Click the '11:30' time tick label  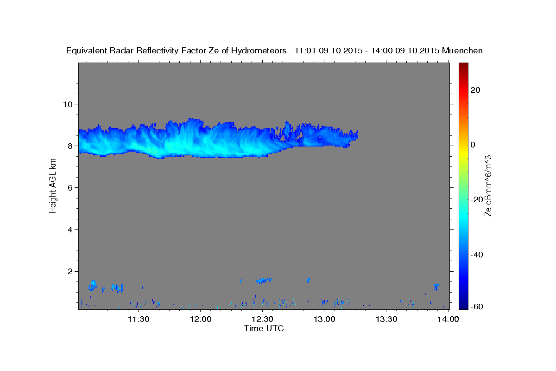(x=139, y=319)
